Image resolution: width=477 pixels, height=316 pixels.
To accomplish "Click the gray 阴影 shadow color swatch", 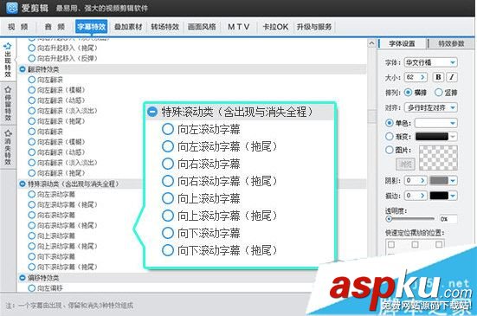I will point(439,180).
